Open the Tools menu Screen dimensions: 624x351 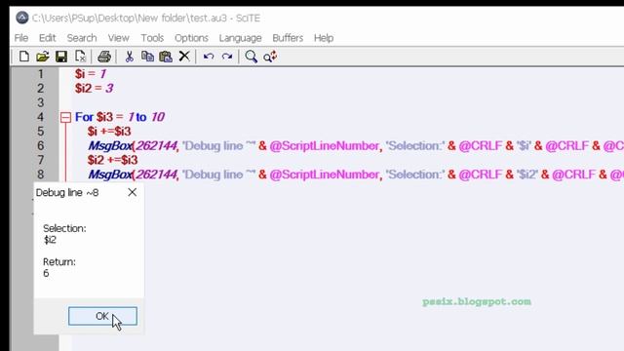tap(152, 38)
